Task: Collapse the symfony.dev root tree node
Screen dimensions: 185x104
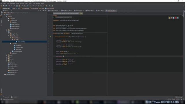Action: [3, 13]
